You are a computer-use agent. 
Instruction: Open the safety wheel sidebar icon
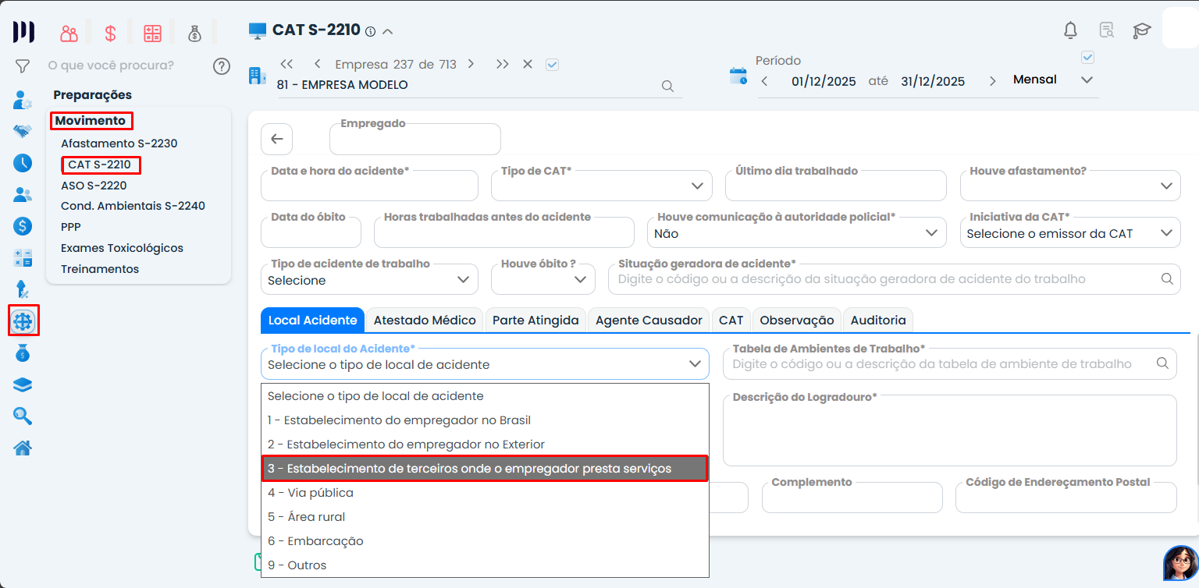[23, 321]
